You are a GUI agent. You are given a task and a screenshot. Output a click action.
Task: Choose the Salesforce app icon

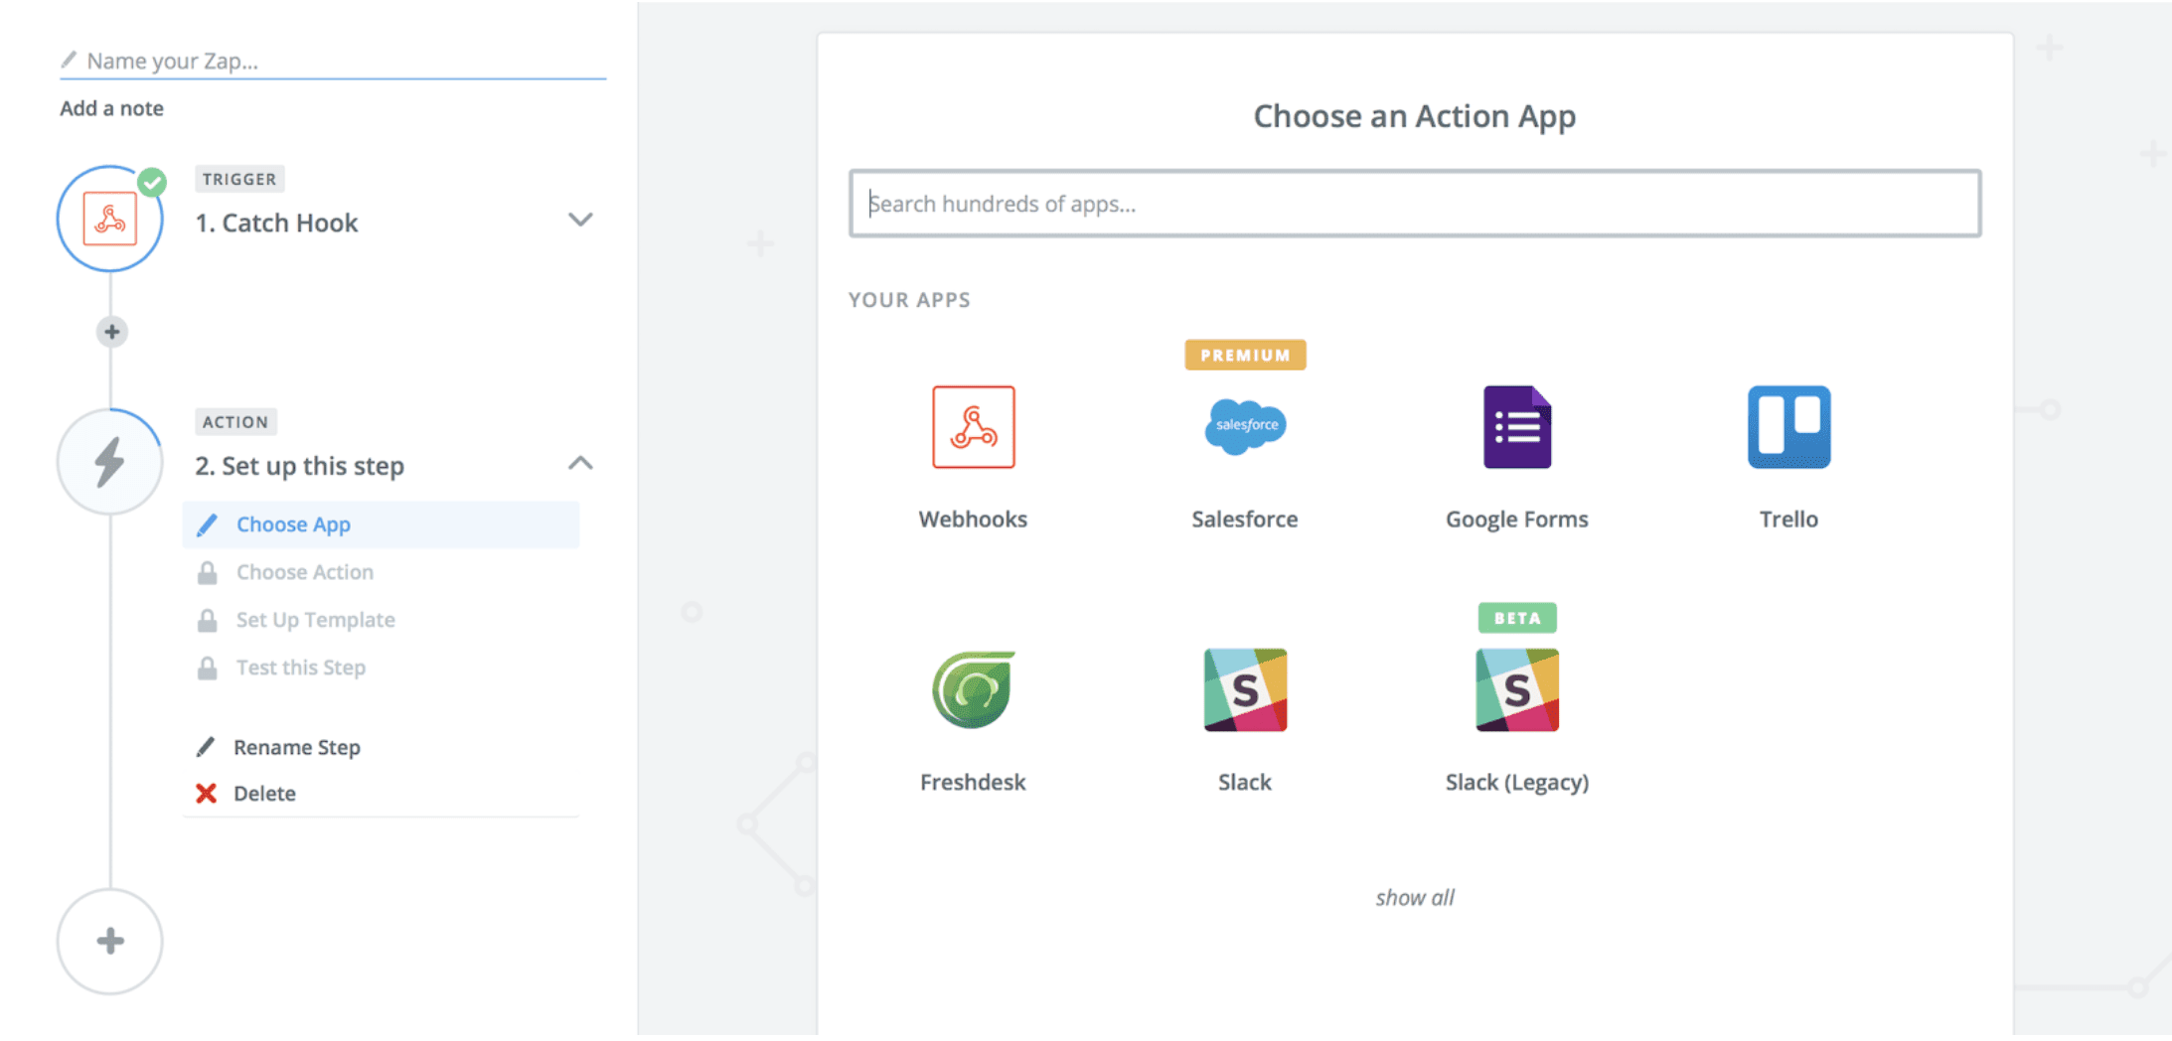1245,427
